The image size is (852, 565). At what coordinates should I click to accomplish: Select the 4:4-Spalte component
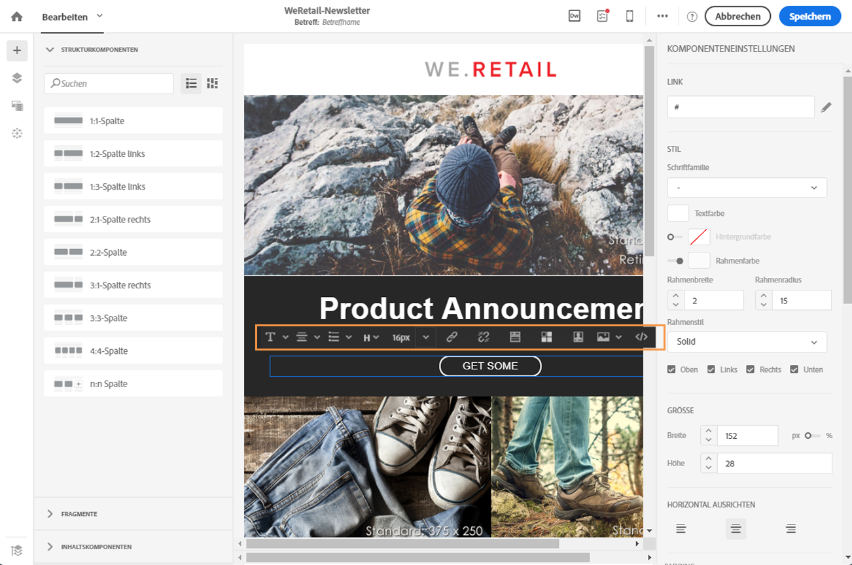pos(133,351)
